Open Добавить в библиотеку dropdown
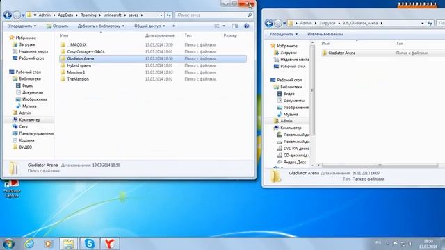The width and height of the screenshot is (445, 250). pos(101,26)
